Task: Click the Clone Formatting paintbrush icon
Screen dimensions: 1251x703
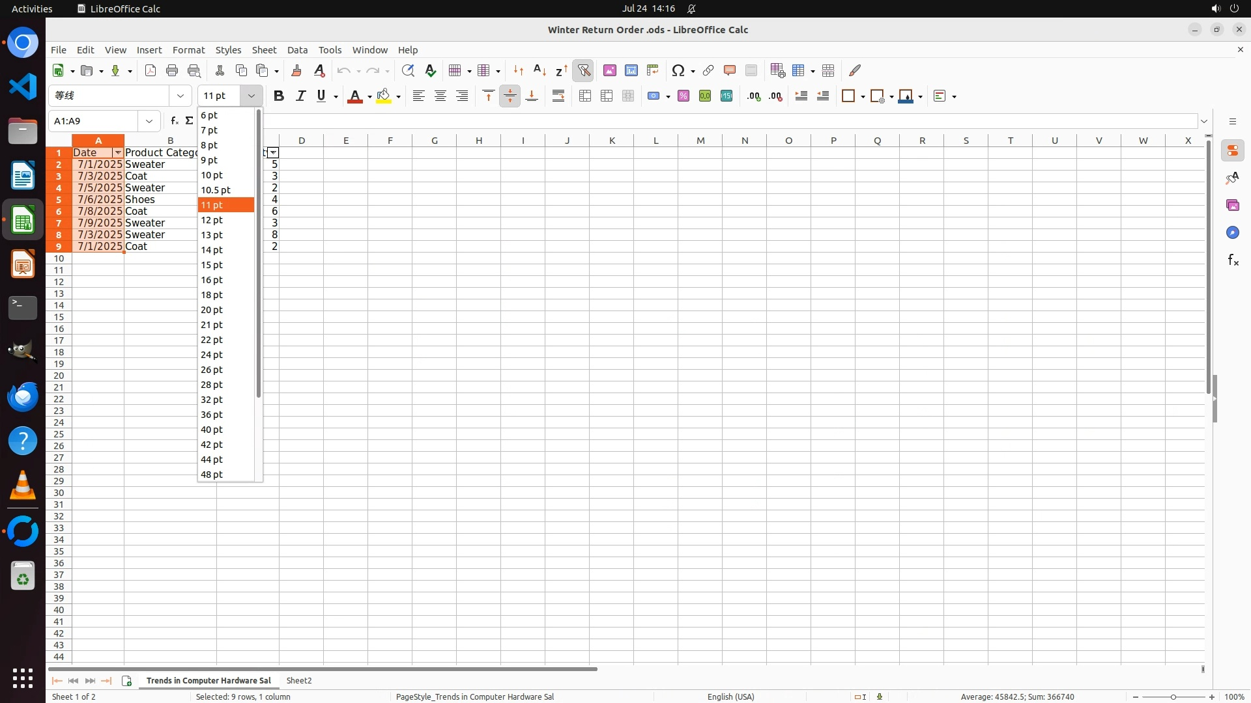Action: [x=296, y=70]
